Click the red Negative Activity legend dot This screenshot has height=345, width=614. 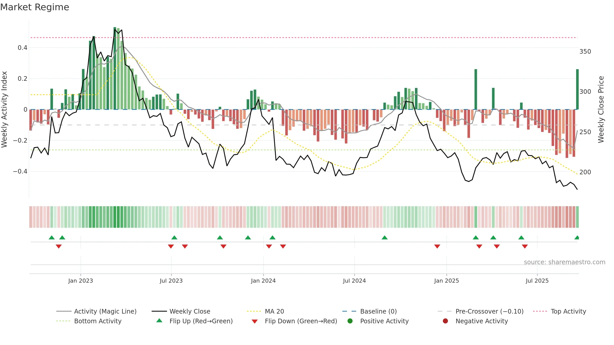(445, 321)
